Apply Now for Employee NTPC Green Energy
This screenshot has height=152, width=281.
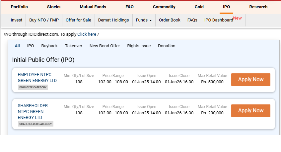(x=250, y=80)
